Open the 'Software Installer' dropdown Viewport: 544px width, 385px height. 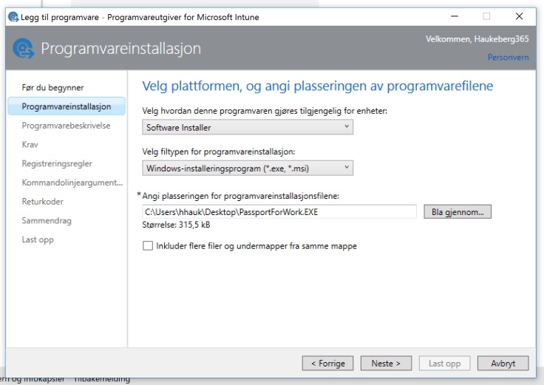[247, 127]
